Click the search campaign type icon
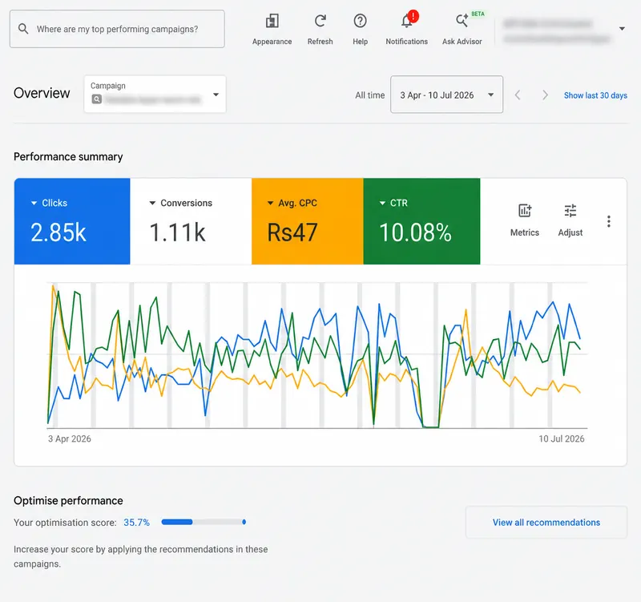 96,99
